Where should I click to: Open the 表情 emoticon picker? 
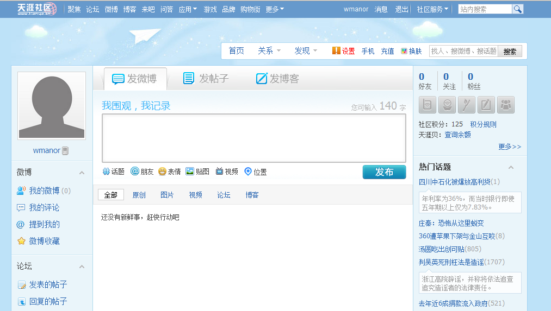(x=169, y=172)
